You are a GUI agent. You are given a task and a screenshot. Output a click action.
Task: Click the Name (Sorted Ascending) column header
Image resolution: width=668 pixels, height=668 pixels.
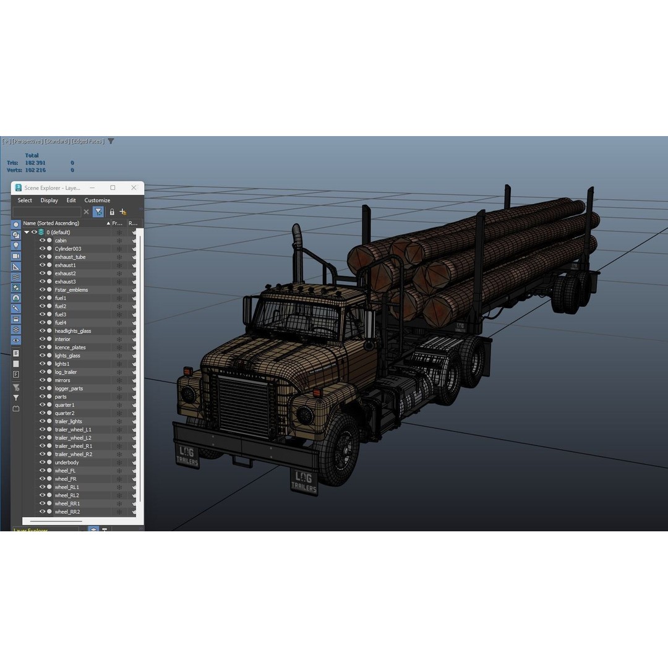click(51, 223)
